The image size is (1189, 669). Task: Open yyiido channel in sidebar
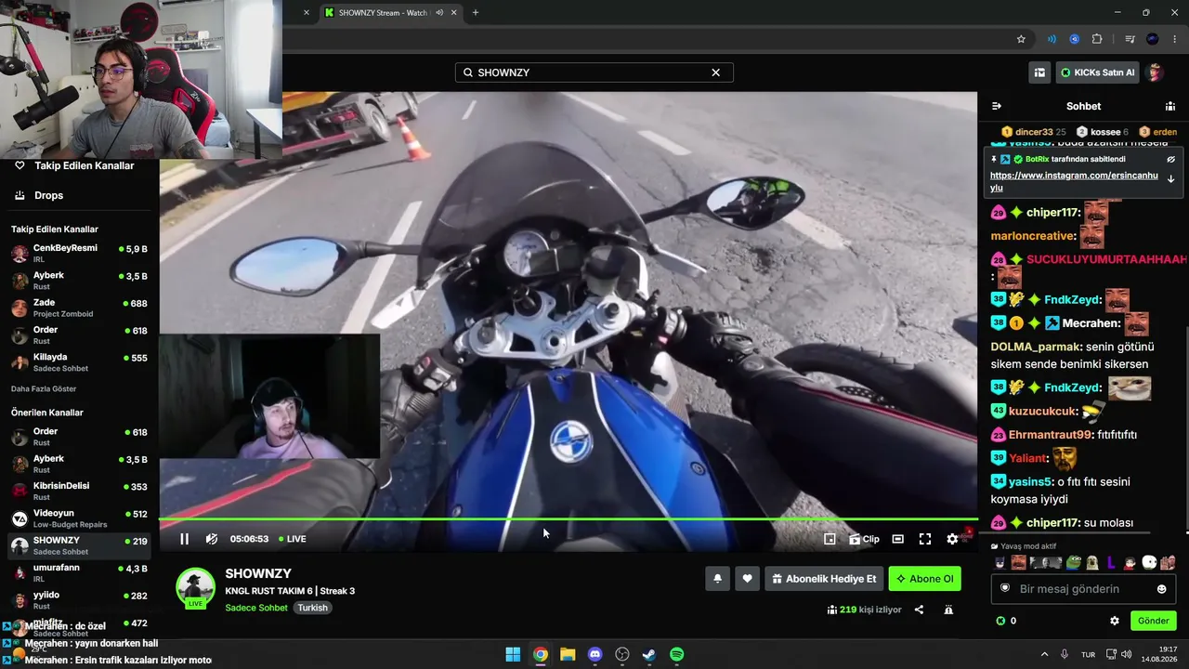coord(80,600)
